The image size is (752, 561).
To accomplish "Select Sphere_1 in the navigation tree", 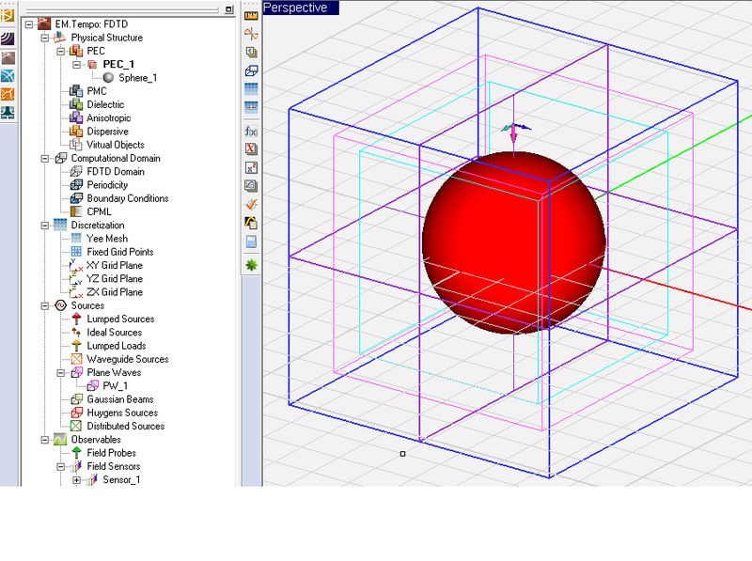I will [137, 78].
